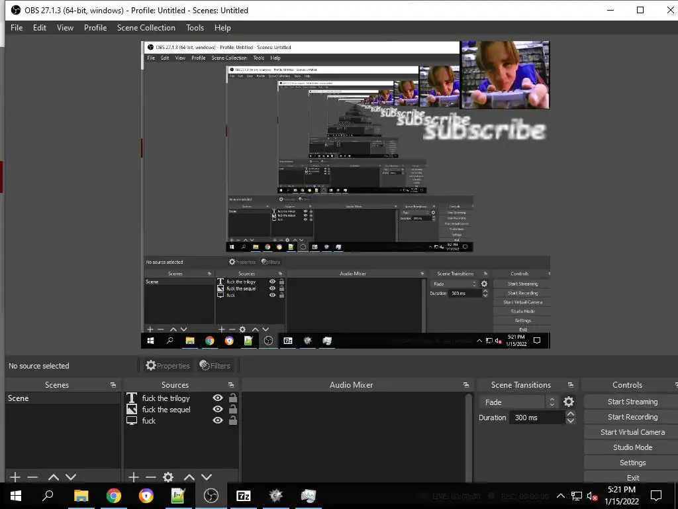Move scene up in Scenes panel
Viewport: 678px width, 509px height.
point(54,477)
